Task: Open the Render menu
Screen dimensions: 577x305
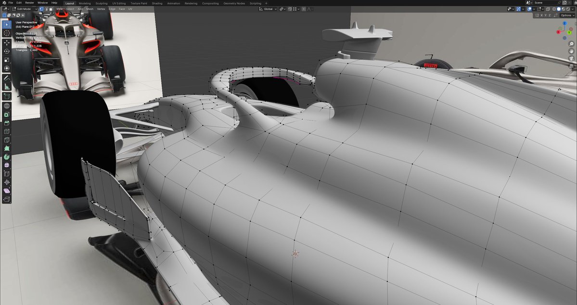Action: 29,2
